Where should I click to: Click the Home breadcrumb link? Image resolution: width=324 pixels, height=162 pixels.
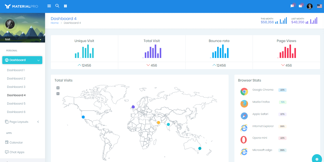pos(54,23)
